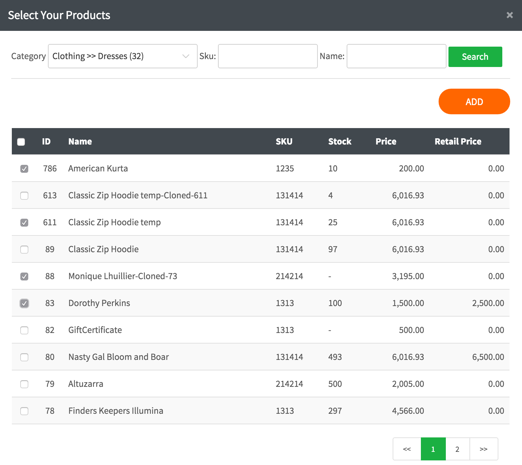Toggle the select-all checkbox in header

(x=21, y=142)
